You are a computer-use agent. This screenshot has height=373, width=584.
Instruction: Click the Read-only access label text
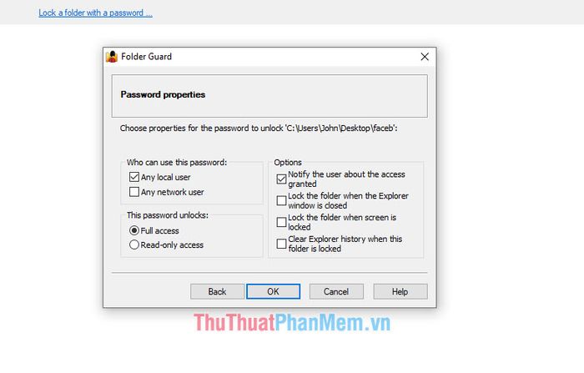point(172,245)
